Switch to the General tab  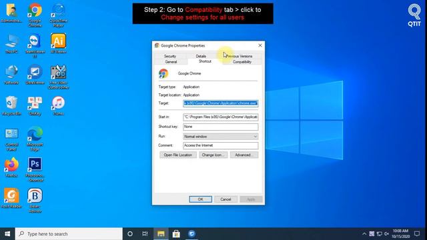(x=171, y=62)
